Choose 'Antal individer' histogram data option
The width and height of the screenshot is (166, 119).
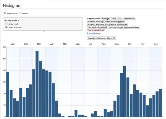[6, 28]
